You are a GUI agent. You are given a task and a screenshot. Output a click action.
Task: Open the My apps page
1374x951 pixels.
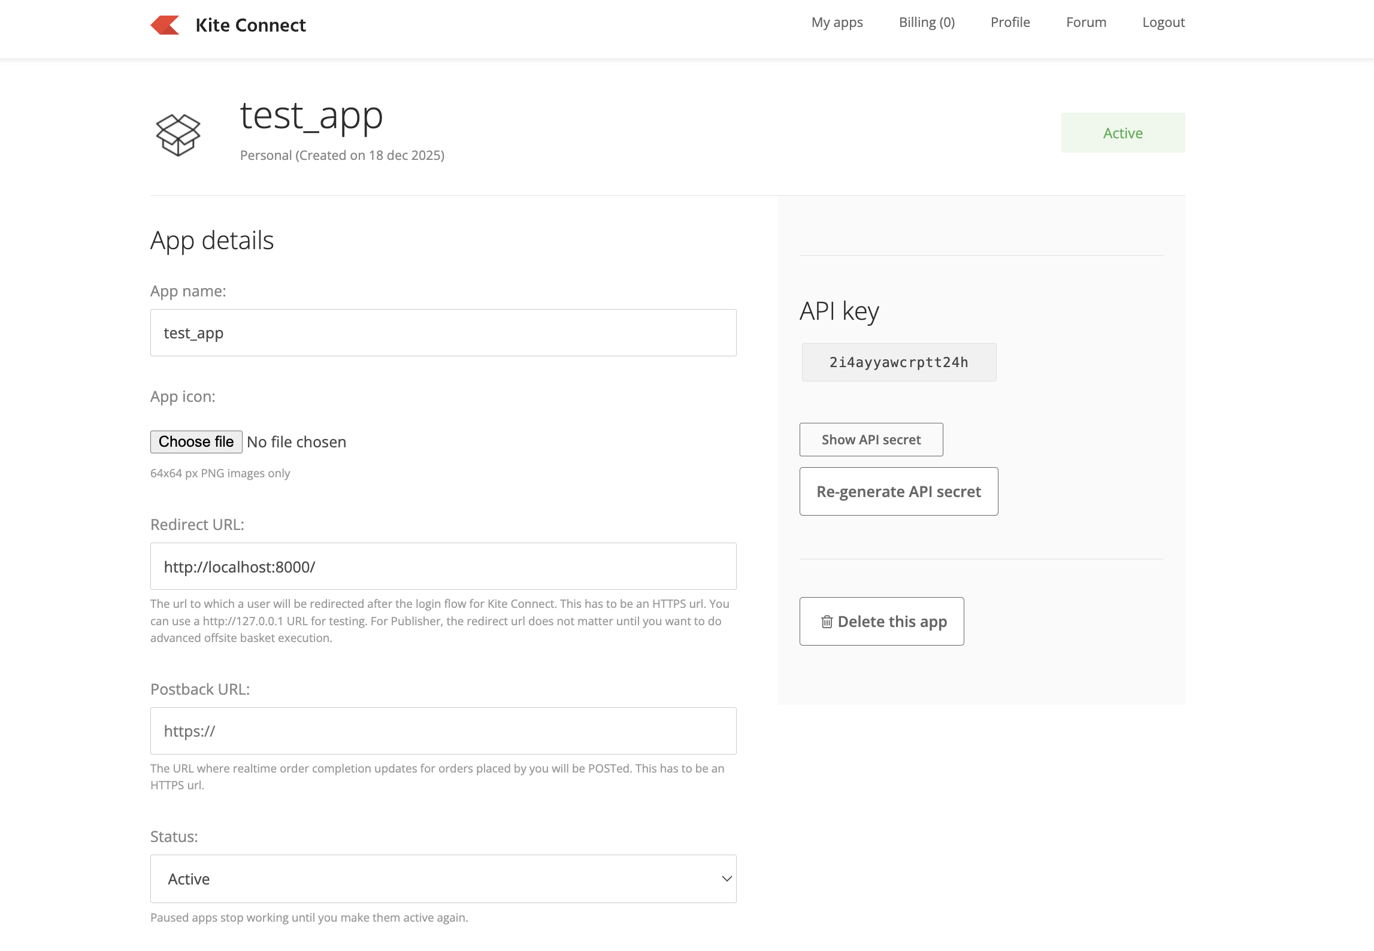[x=837, y=22]
